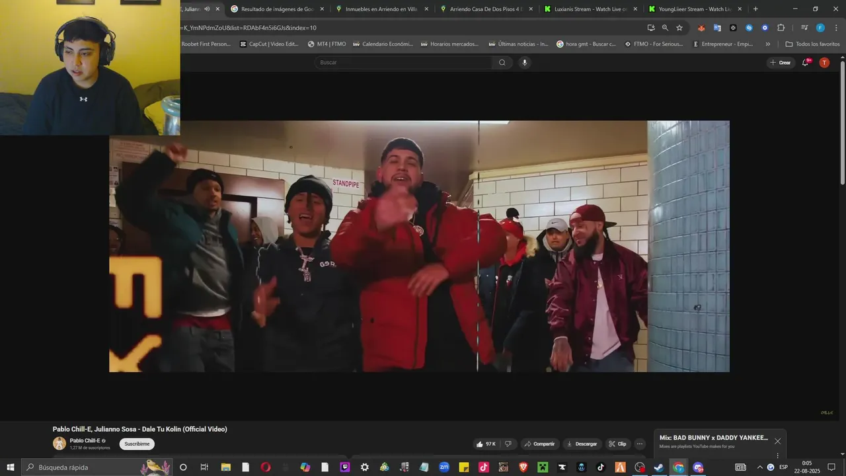
Task: Open the media controls icon in Chrome toolbar
Action: pyautogui.click(x=804, y=28)
